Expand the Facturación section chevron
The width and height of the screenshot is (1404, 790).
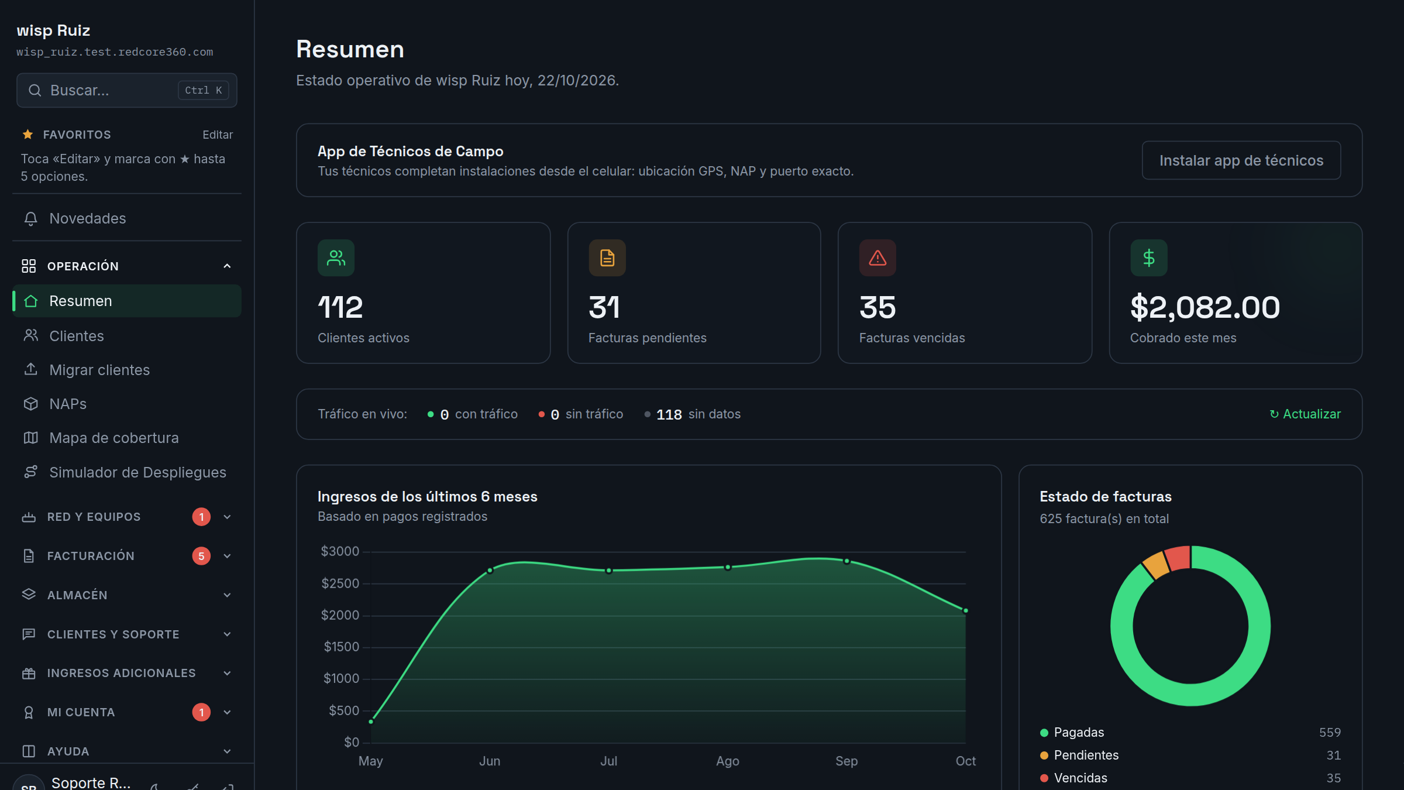coord(227,556)
